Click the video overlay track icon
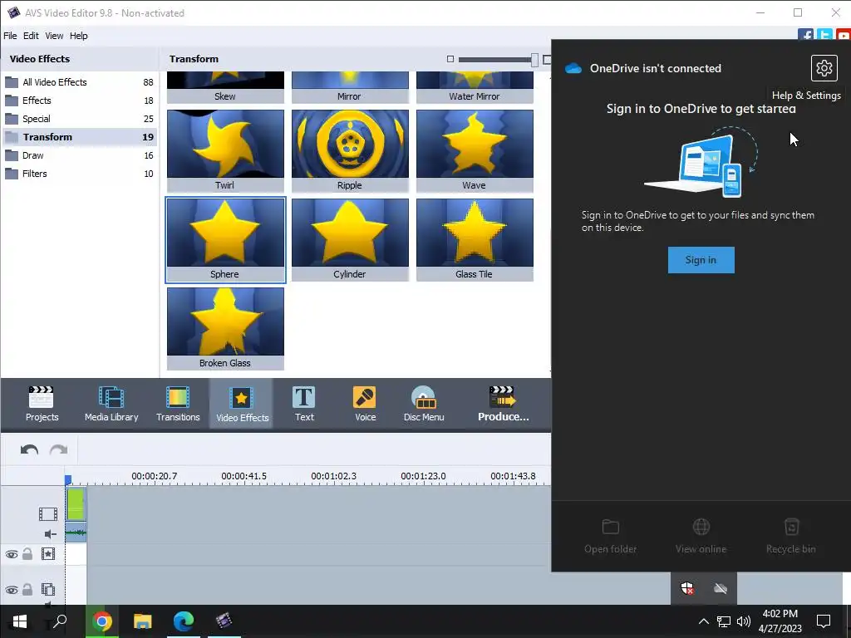The image size is (851, 638). pos(48,589)
